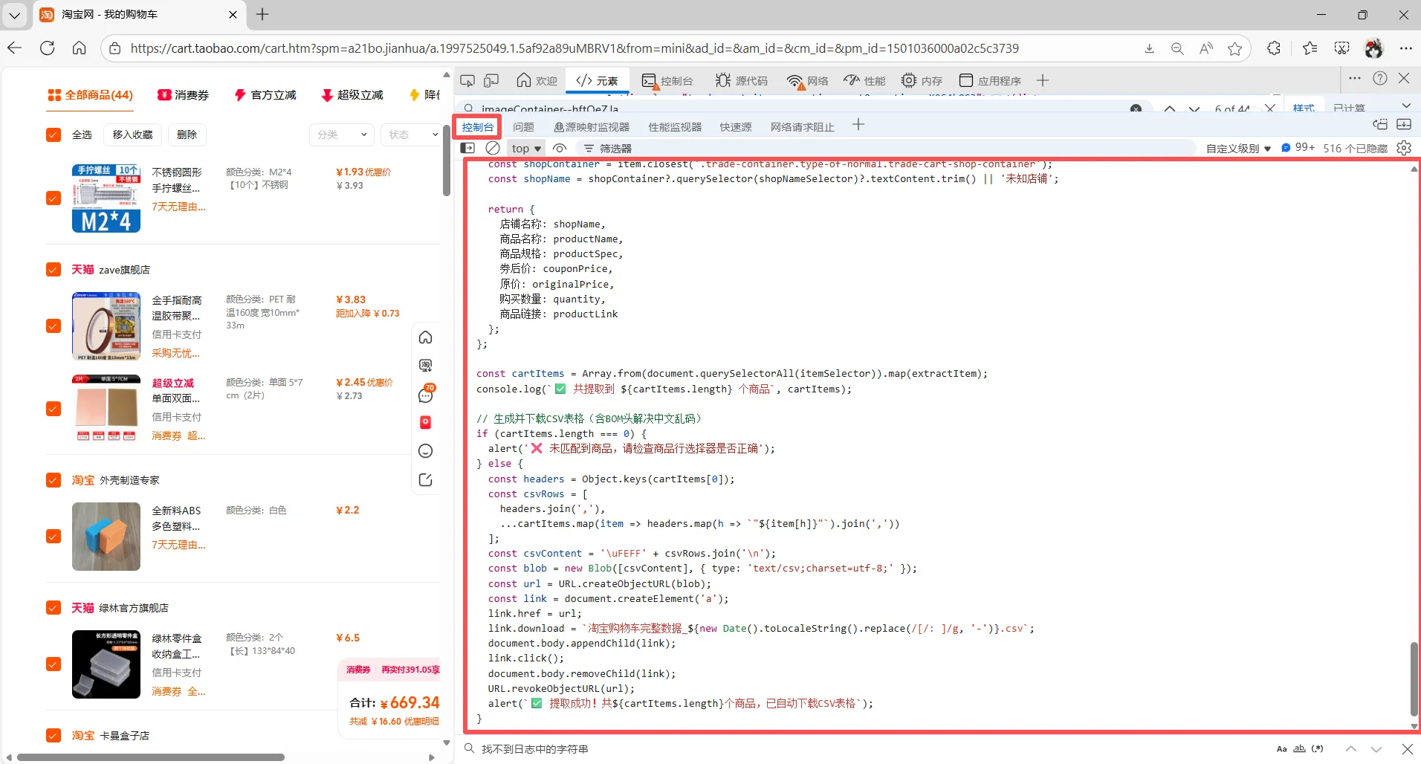This screenshot has width=1421, height=764.
Task: Uncheck the 全新料ABS item checkbox
Action: pos(54,536)
